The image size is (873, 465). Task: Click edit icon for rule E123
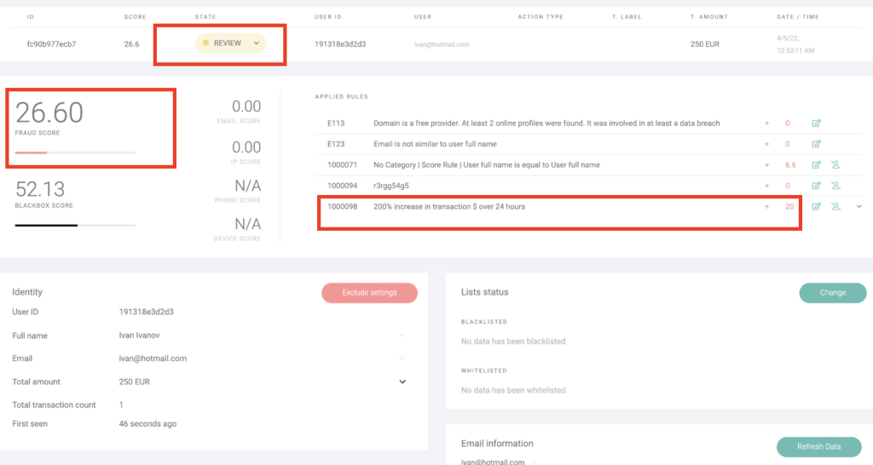(816, 144)
